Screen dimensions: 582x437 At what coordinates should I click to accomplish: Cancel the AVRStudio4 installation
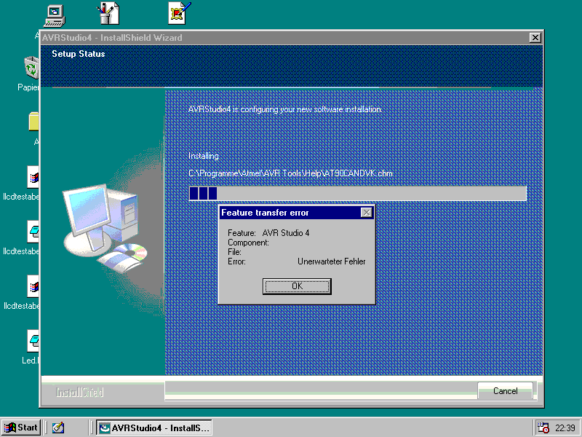505,391
